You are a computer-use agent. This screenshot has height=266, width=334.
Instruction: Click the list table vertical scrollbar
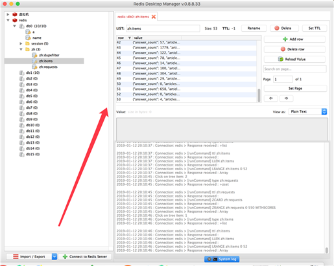[x=259, y=95]
